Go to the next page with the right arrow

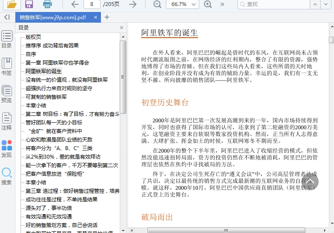tap(133, 4)
